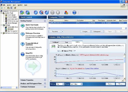Toggle the Show/Hide console tree icon

[x=11, y=8]
